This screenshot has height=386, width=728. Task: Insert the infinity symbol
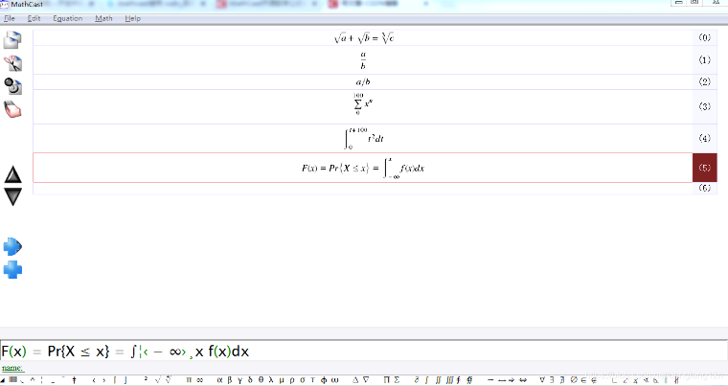point(199,380)
